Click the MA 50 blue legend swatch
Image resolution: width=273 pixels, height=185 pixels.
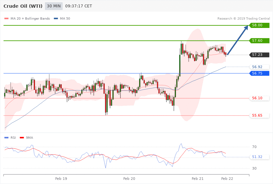tap(56, 18)
